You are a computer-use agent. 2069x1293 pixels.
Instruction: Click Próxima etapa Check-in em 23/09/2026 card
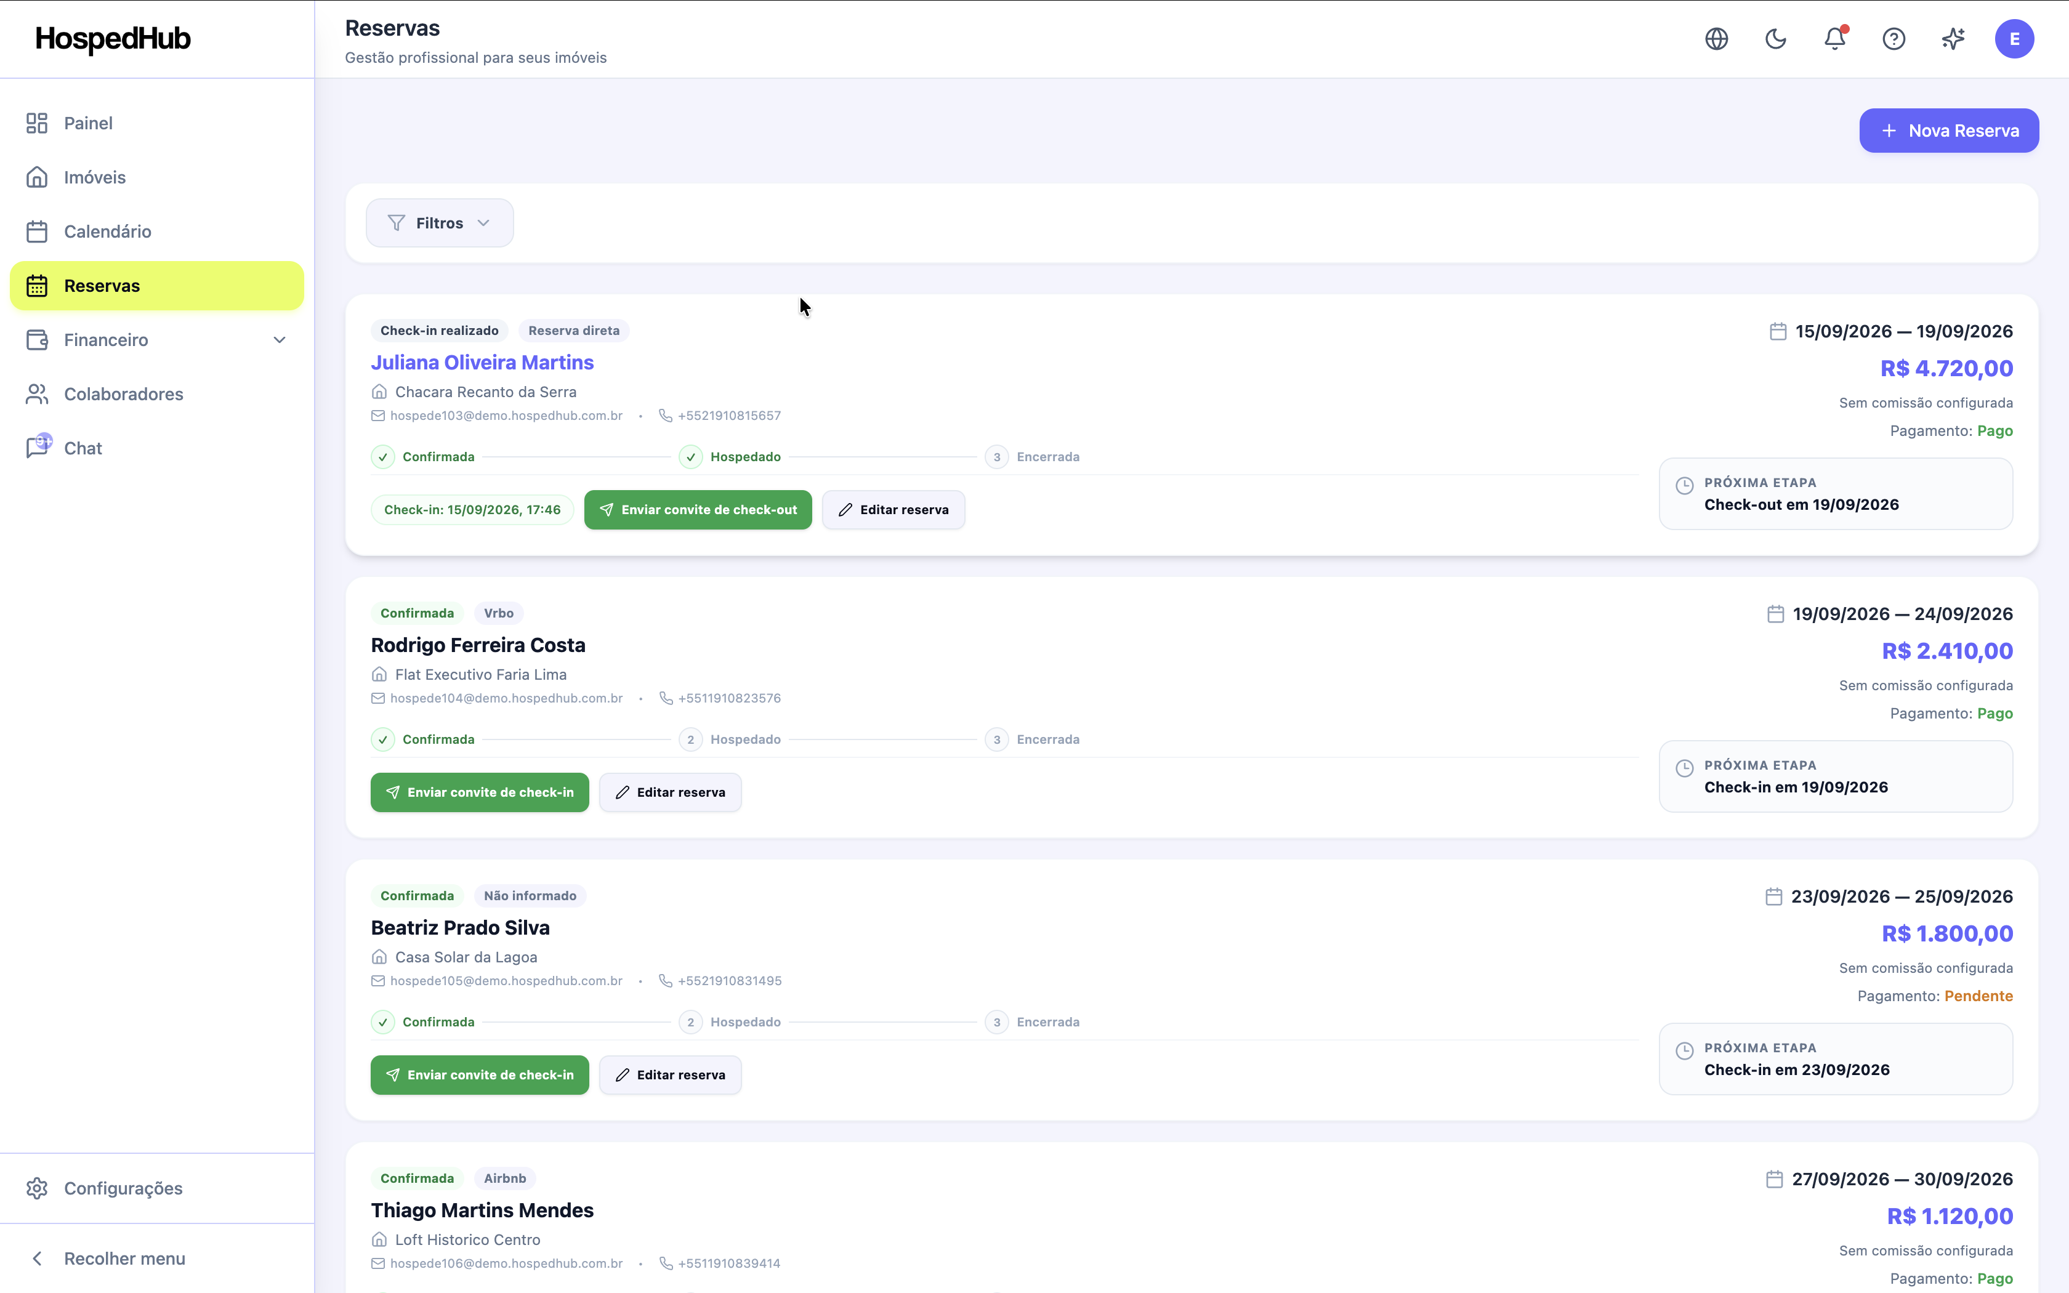[x=1836, y=1058]
